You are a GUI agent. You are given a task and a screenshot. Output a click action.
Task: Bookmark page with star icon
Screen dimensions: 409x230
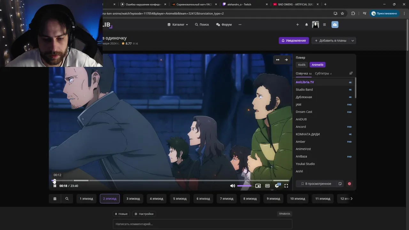pyautogui.click(x=342, y=13)
